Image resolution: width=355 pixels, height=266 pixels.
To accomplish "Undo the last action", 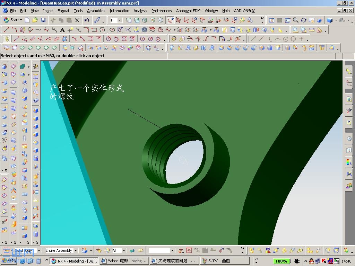I will click(87, 20).
